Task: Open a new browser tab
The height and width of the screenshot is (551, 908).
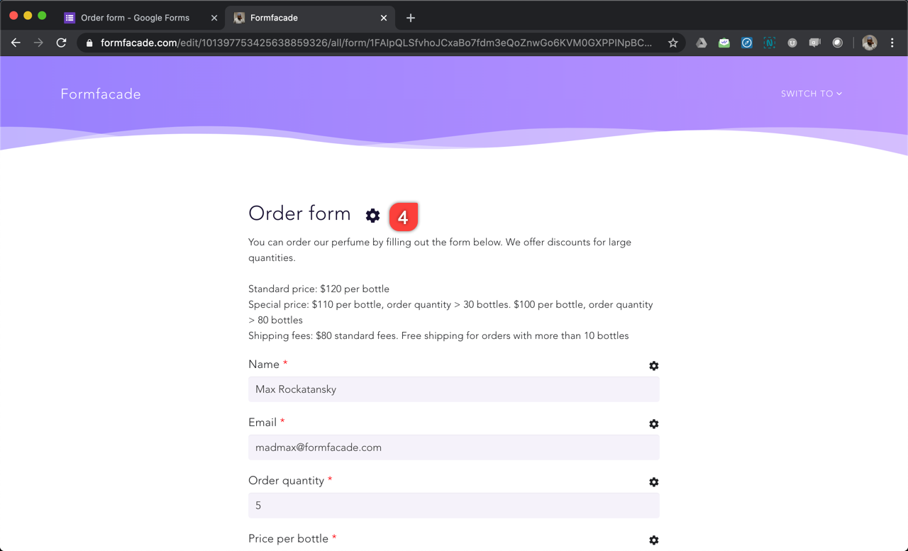Action: 411,18
